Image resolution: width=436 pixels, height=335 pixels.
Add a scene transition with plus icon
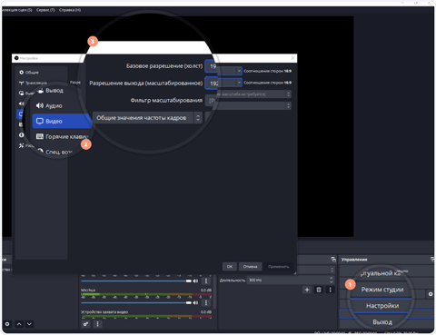point(307,290)
